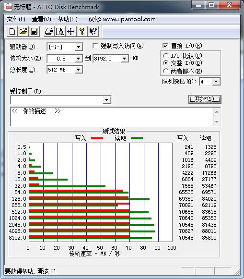Close the ATTO Disk Benchmark window
This screenshot has width=244, height=279.
pos(229,5)
